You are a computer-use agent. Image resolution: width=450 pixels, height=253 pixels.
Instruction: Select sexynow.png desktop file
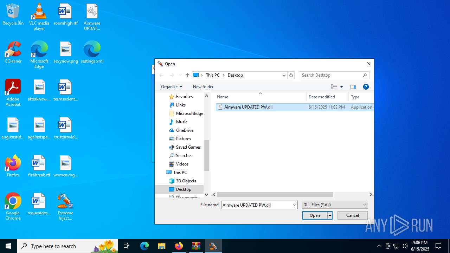[x=65, y=53]
